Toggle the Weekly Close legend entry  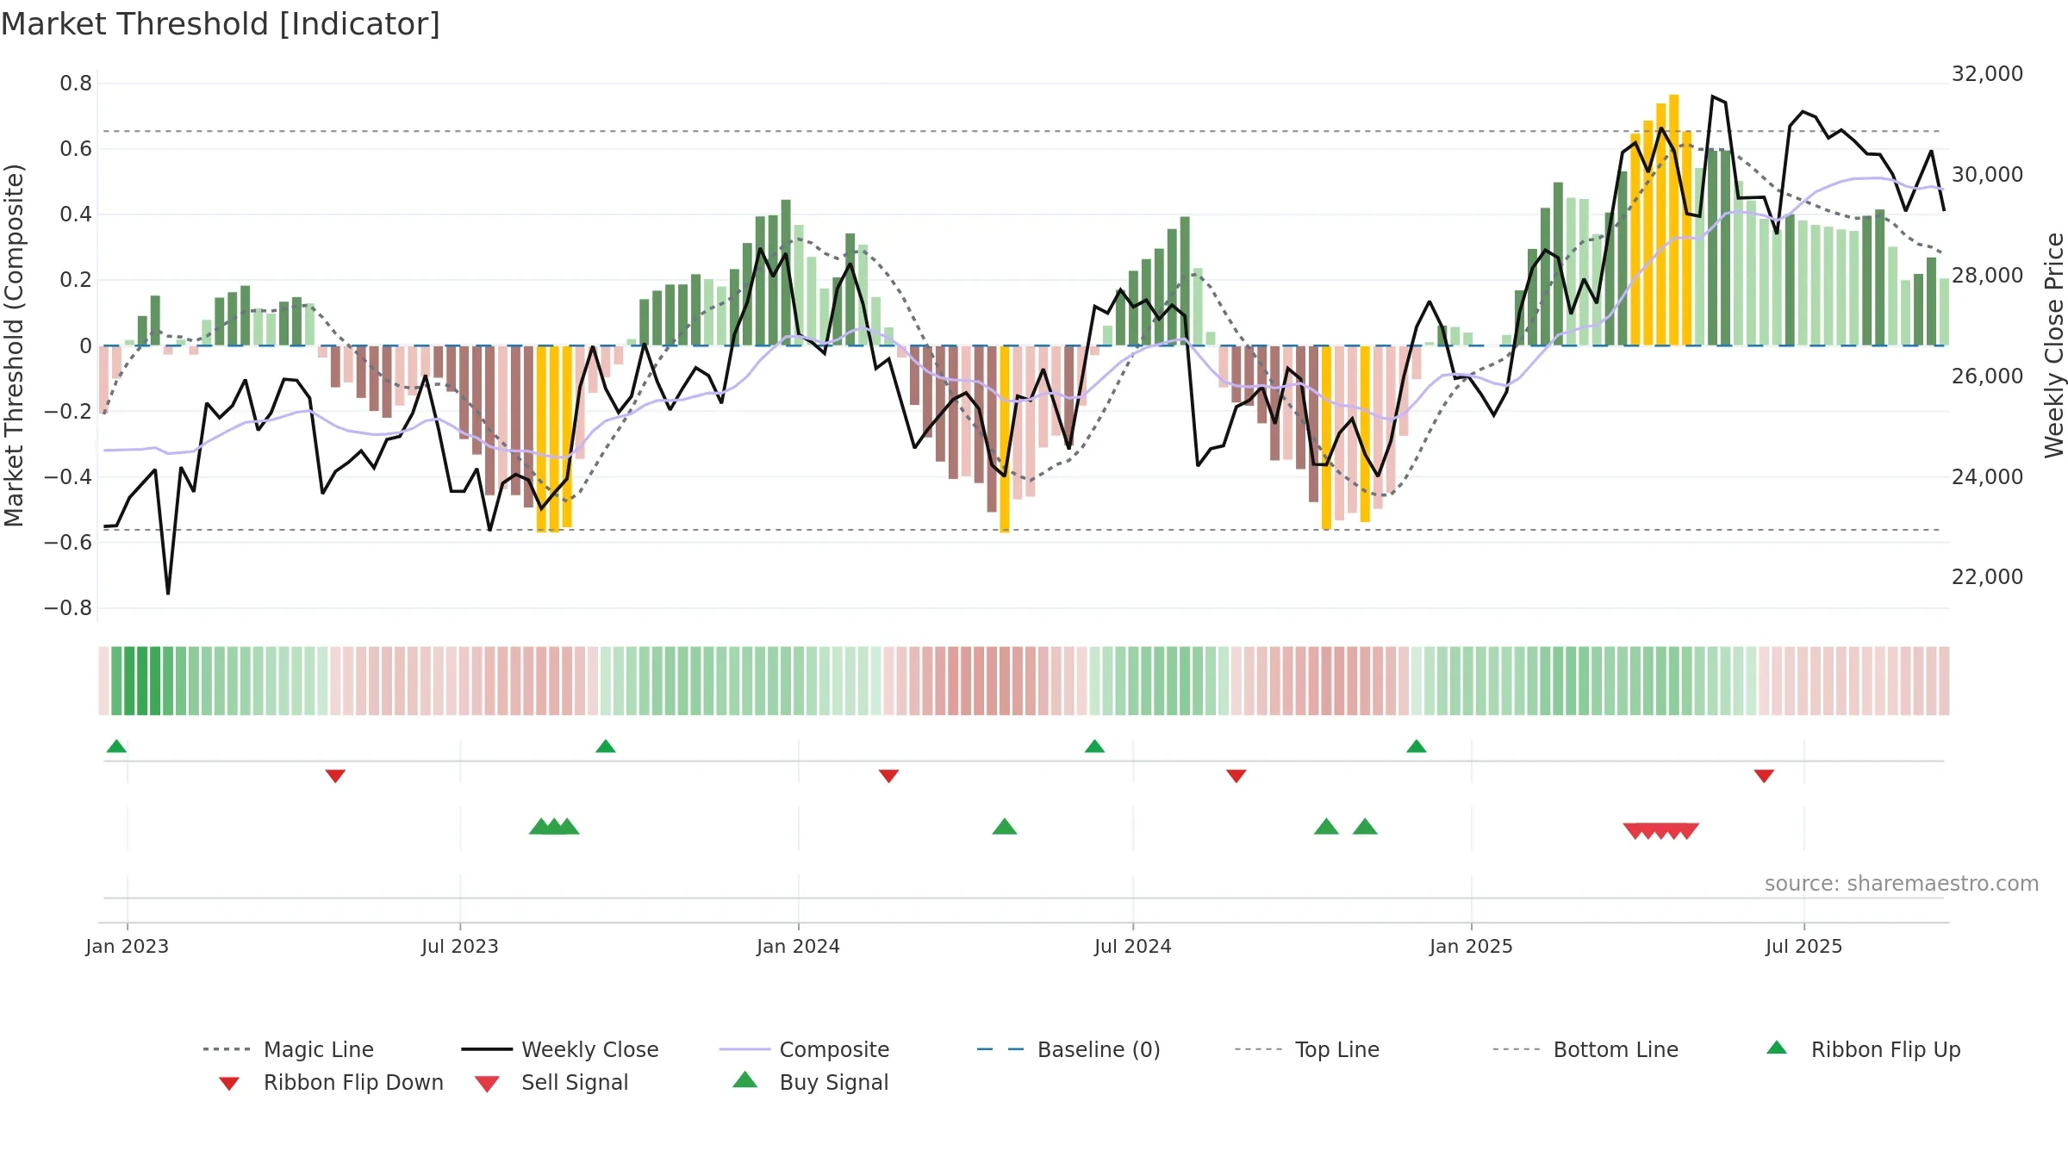560,1049
